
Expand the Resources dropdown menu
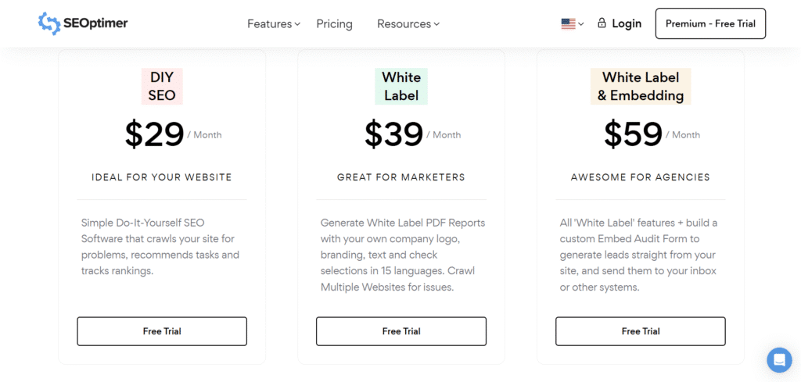[x=408, y=24]
